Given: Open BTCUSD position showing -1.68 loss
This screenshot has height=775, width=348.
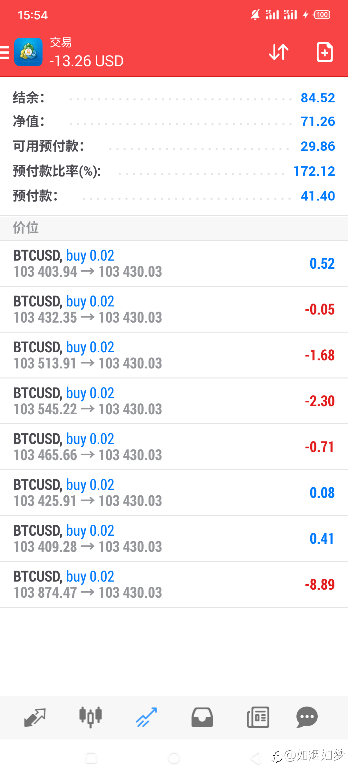Looking at the screenshot, I should [174, 355].
